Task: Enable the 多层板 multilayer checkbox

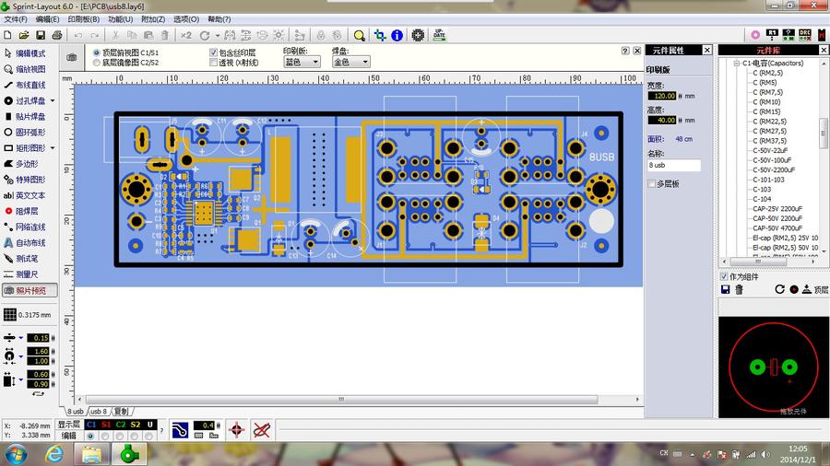Action: pyautogui.click(x=652, y=184)
